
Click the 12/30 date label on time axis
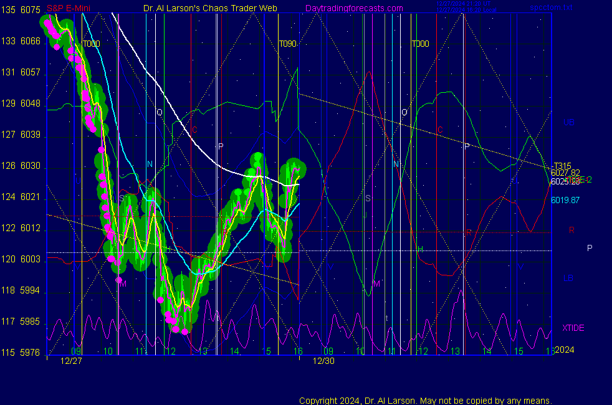(x=323, y=361)
